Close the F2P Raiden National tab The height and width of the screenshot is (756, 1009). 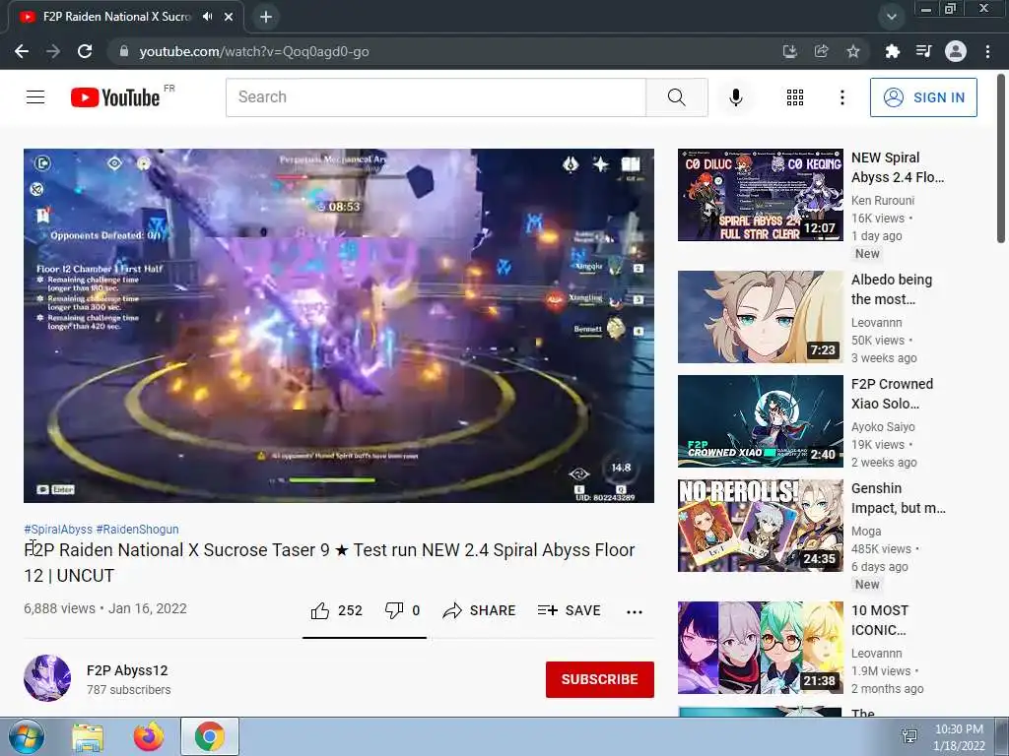click(229, 17)
